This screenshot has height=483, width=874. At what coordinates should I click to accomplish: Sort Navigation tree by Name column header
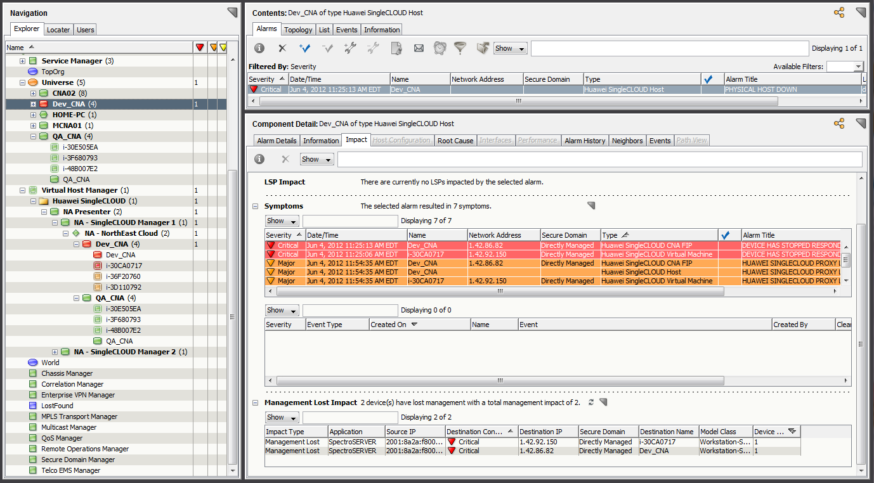coord(99,48)
